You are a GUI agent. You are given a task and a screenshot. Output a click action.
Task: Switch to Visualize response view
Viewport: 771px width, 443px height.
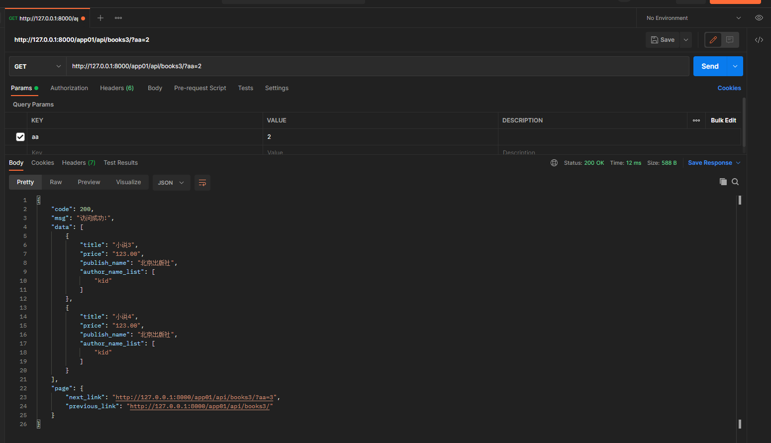point(128,182)
